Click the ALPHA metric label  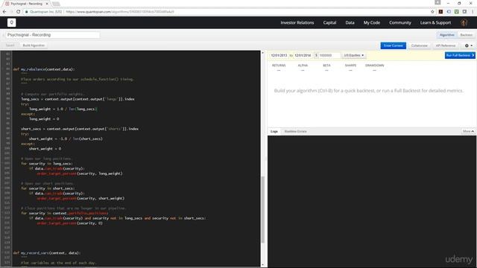[x=303, y=66]
